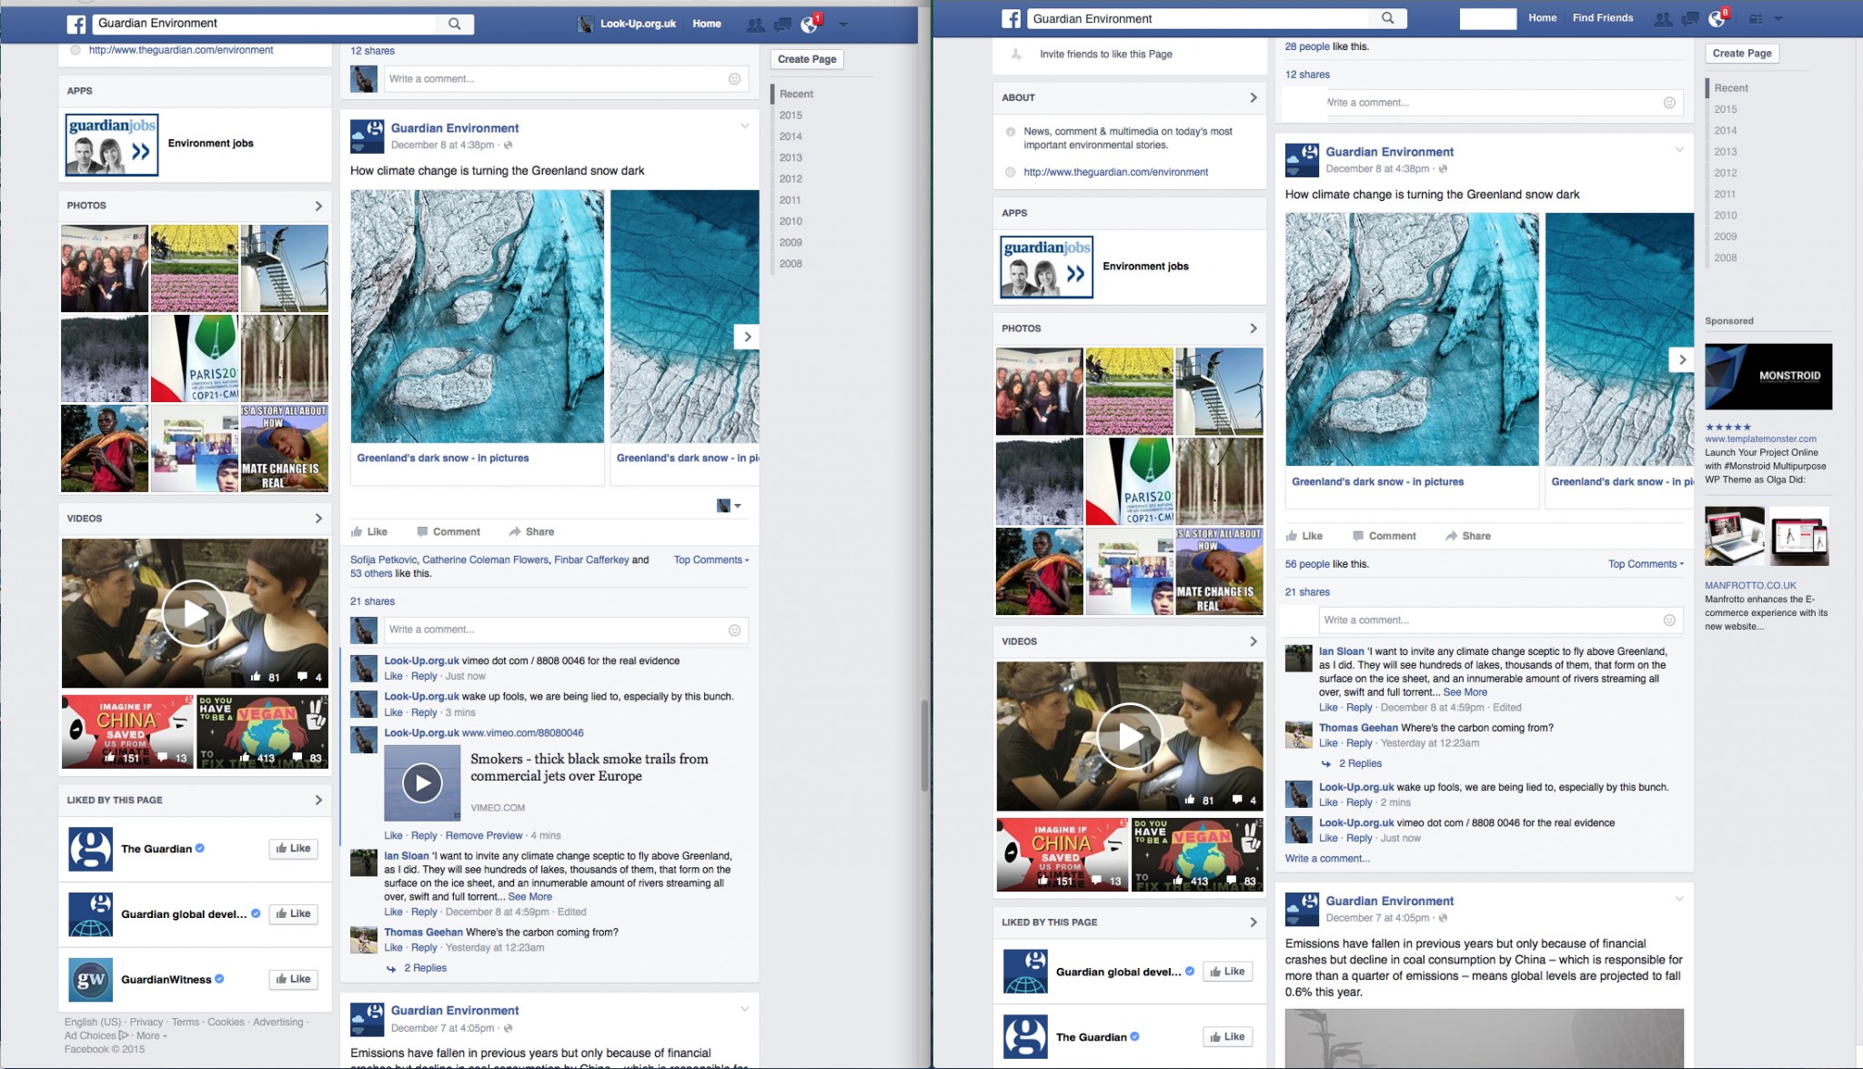The width and height of the screenshot is (1863, 1069).
Task: Click Create Page button in left window
Action: point(807,59)
